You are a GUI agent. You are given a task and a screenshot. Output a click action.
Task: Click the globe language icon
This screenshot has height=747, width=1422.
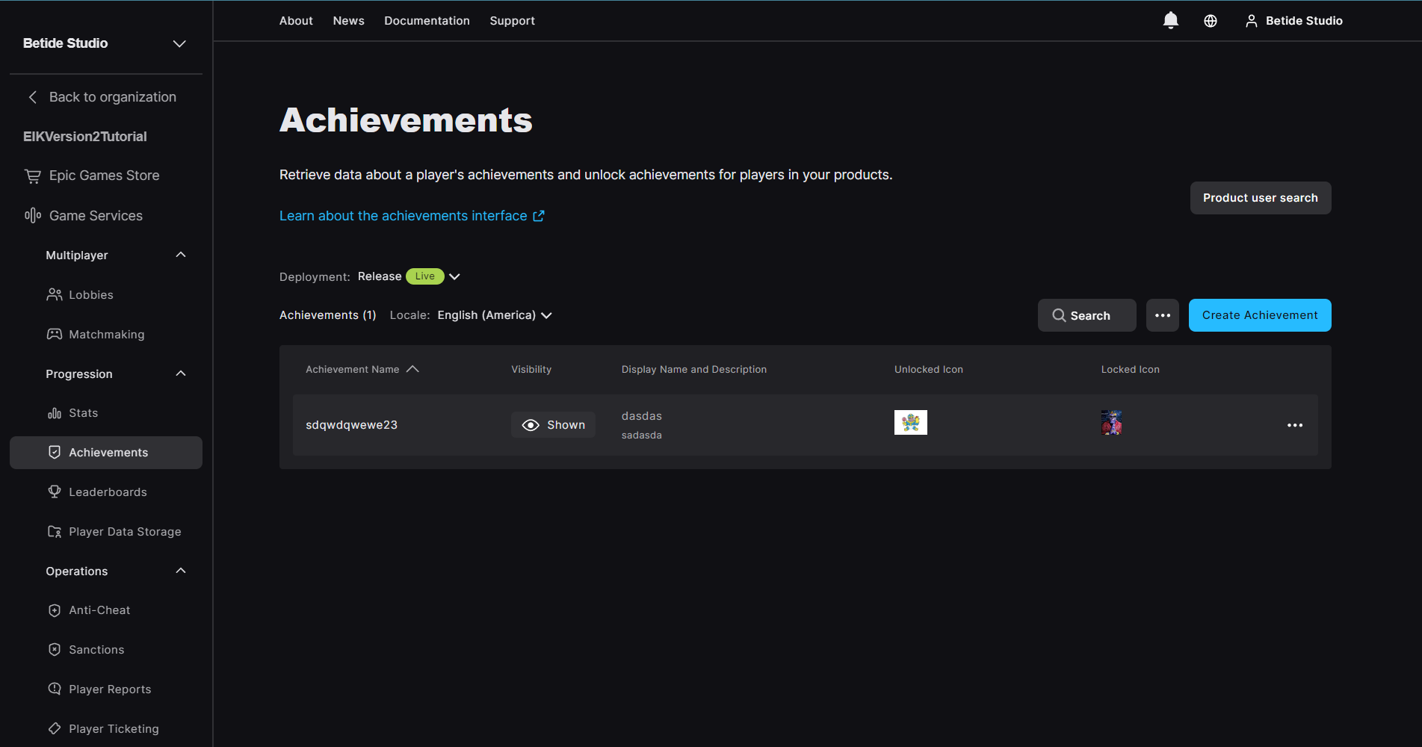tap(1210, 20)
